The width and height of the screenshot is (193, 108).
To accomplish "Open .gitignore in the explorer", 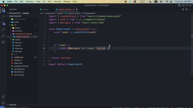I will [18, 60].
